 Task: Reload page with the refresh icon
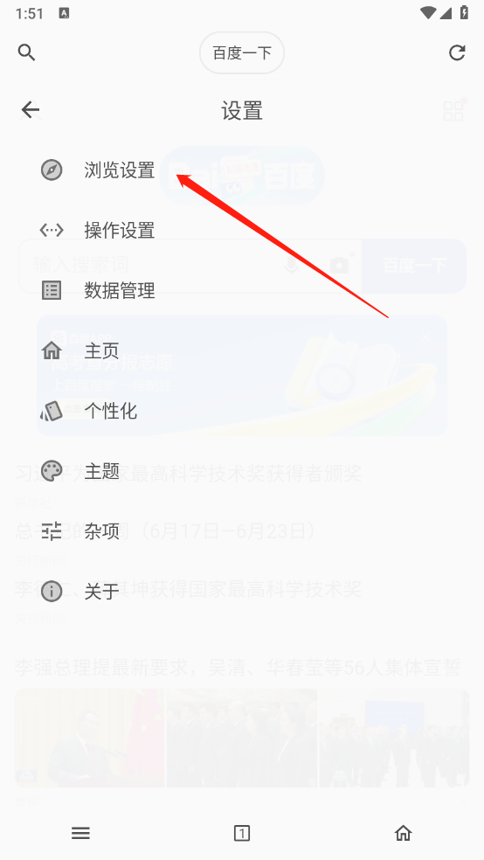pyautogui.click(x=457, y=52)
